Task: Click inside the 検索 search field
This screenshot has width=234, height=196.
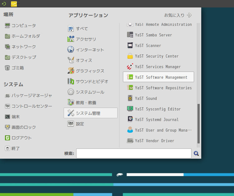Action: [134, 153]
